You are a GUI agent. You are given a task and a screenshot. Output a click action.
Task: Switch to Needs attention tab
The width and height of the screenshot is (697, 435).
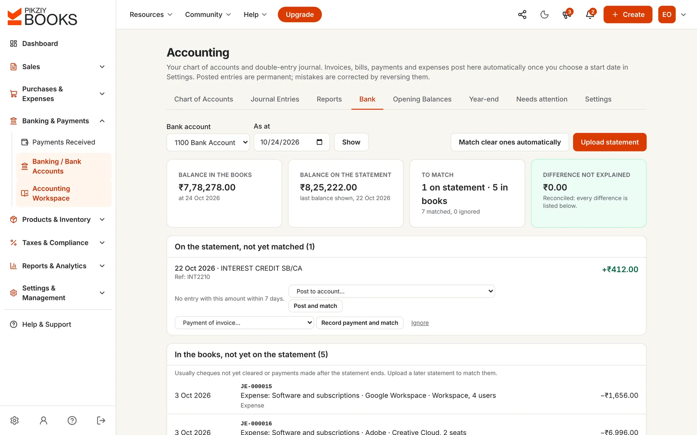pos(542,99)
